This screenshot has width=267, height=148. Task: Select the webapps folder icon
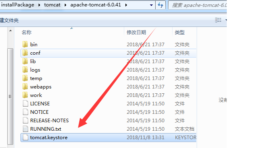pos(25,86)
